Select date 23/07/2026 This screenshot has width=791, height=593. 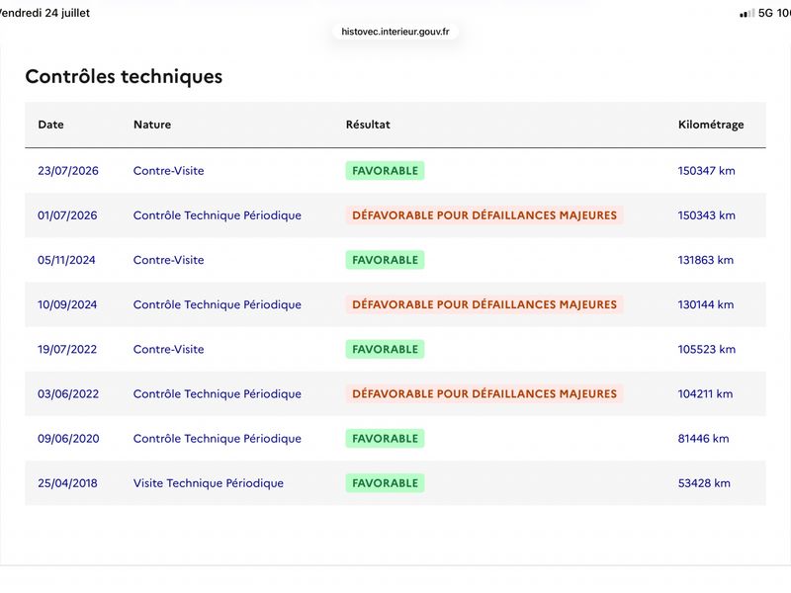click(68, 171)
